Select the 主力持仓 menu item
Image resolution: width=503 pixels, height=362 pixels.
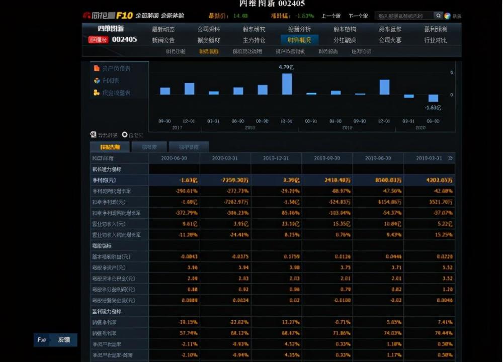tap(254, 40)
